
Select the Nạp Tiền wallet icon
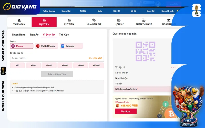tap(44, 20)
